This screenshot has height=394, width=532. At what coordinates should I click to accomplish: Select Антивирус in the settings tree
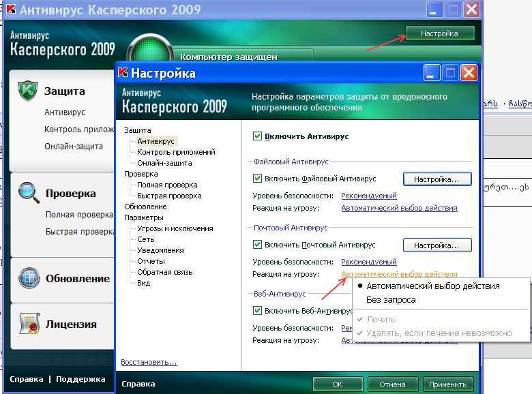point(156,141)
